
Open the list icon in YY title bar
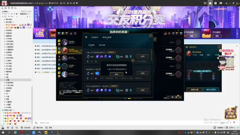coord(215,3)
